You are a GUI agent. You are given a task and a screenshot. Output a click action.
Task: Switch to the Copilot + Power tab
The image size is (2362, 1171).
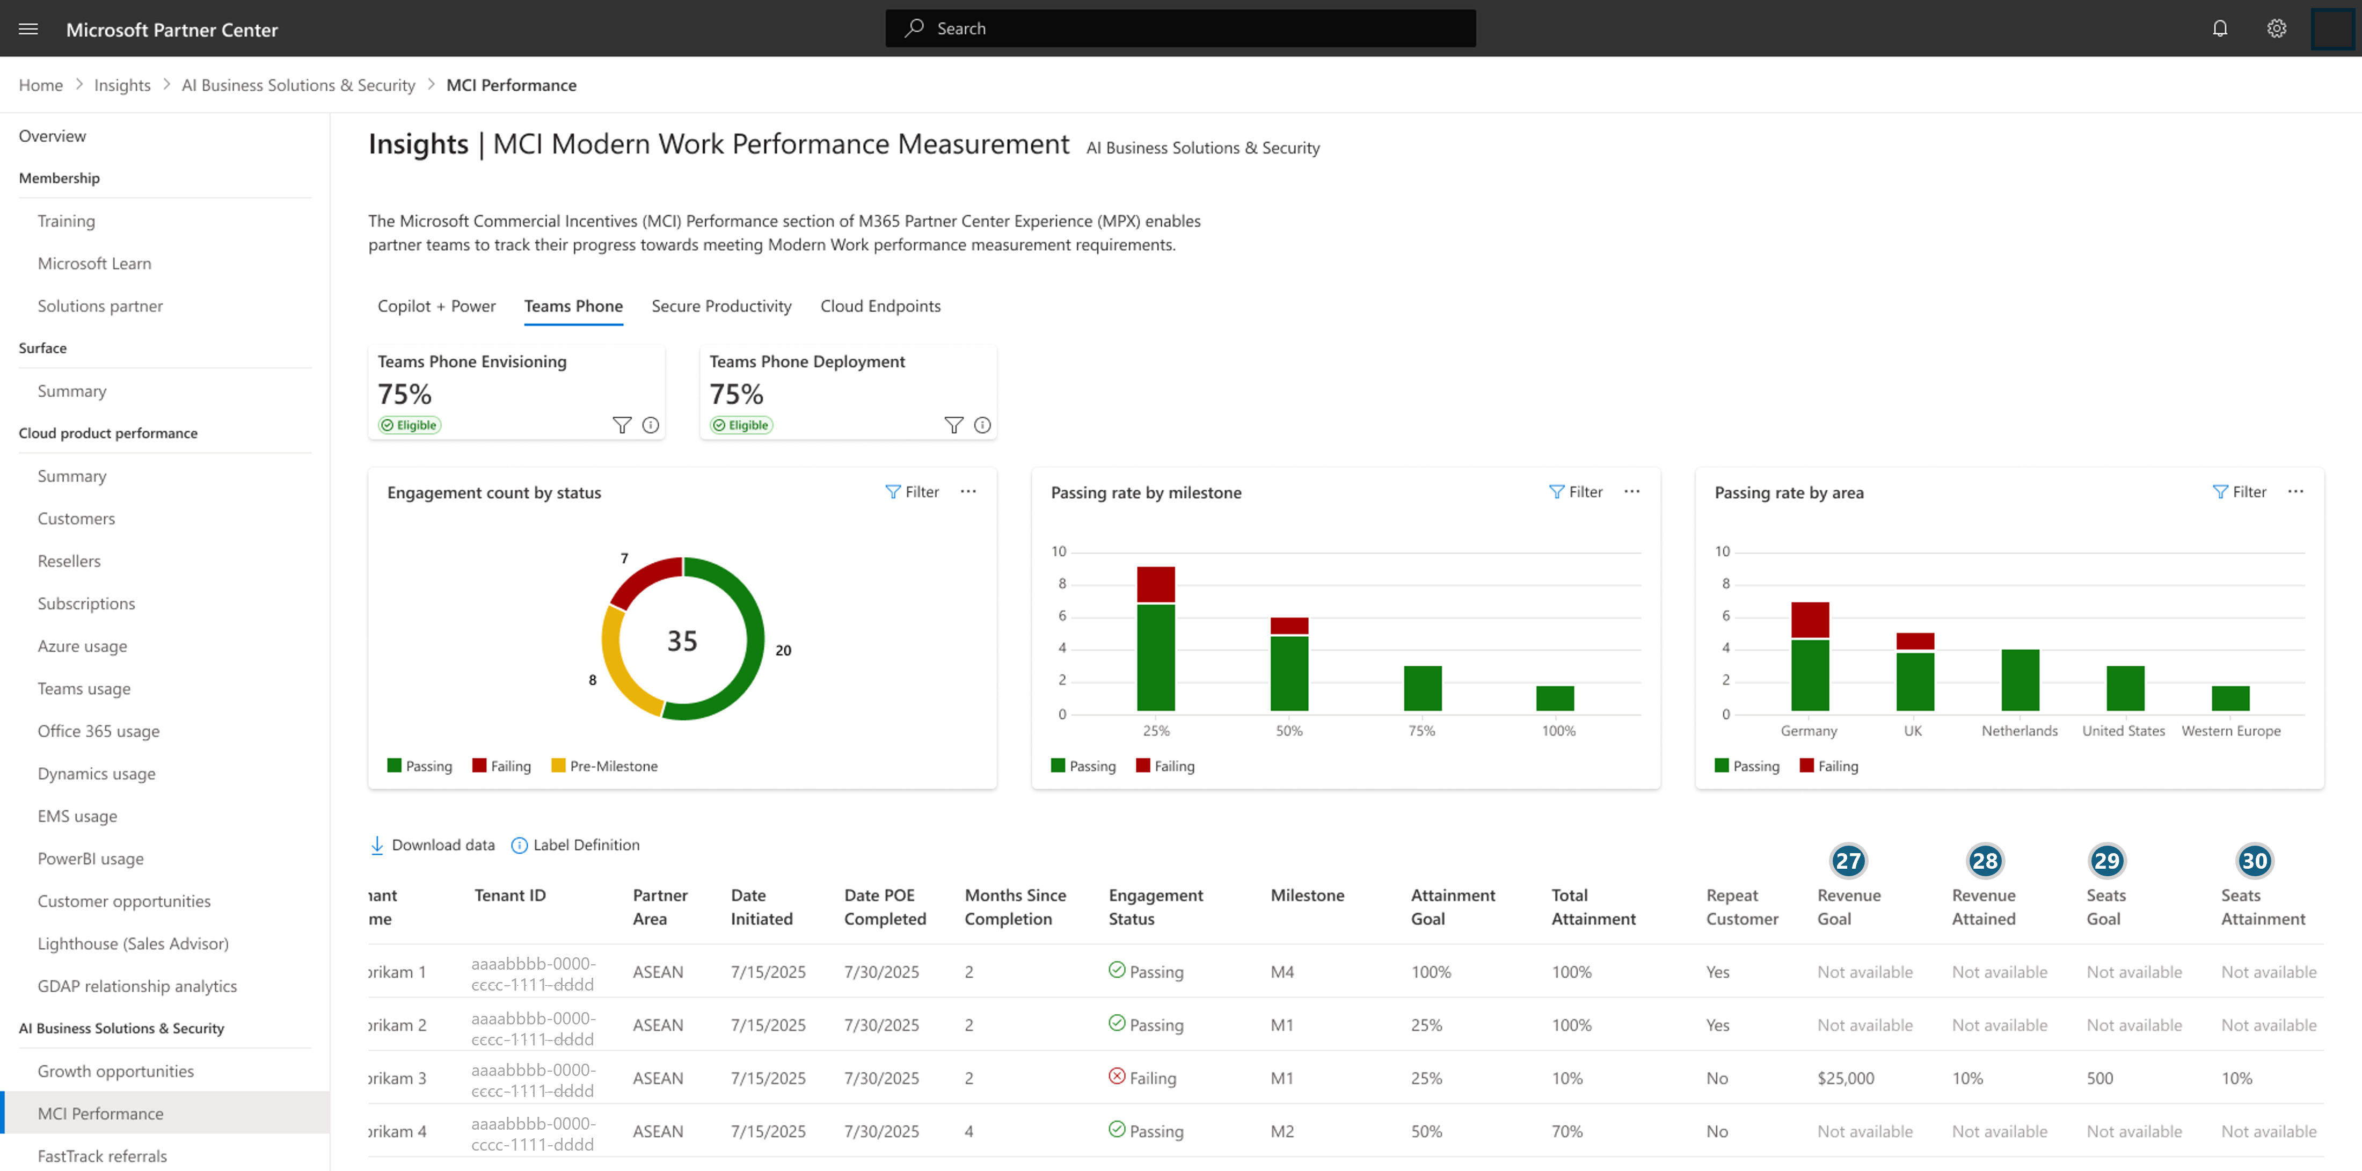(436, 306)
